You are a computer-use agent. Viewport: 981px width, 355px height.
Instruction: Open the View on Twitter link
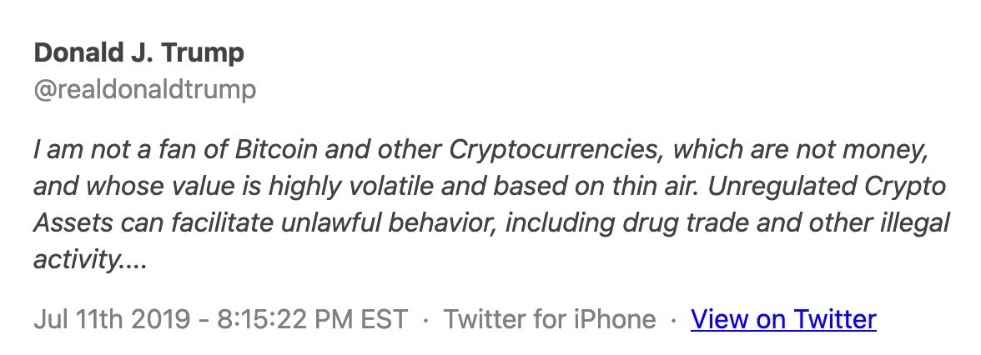783,319
